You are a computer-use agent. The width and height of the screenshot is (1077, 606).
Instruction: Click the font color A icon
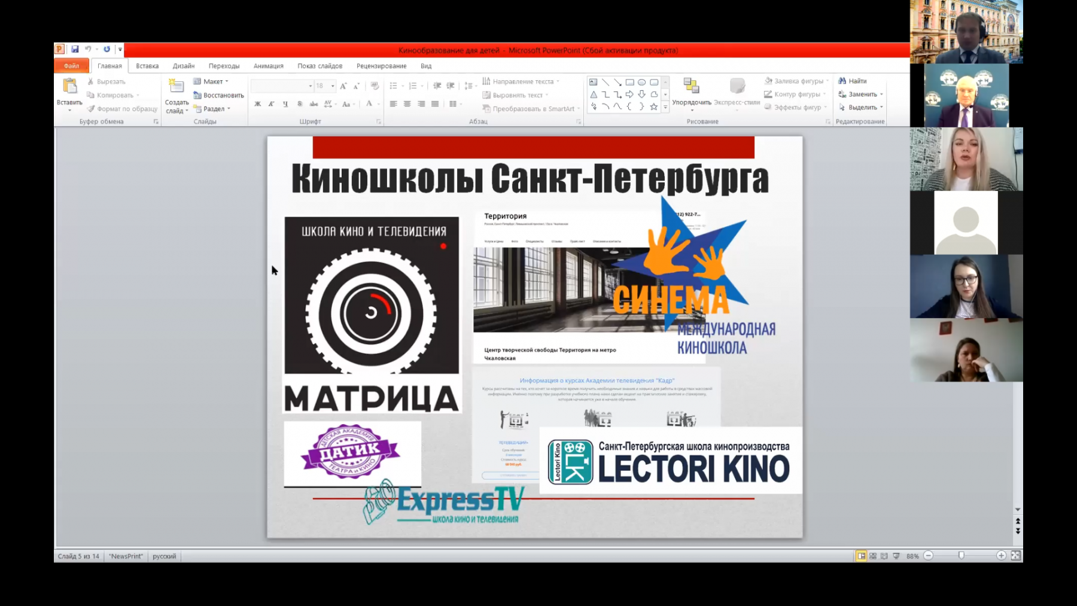[x=369, y=104]
